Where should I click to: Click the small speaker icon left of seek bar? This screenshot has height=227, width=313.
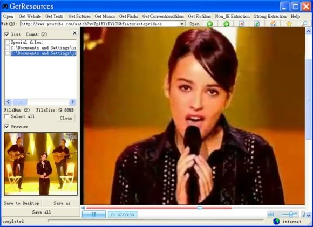pyautogui.click(x=84, y=208)
